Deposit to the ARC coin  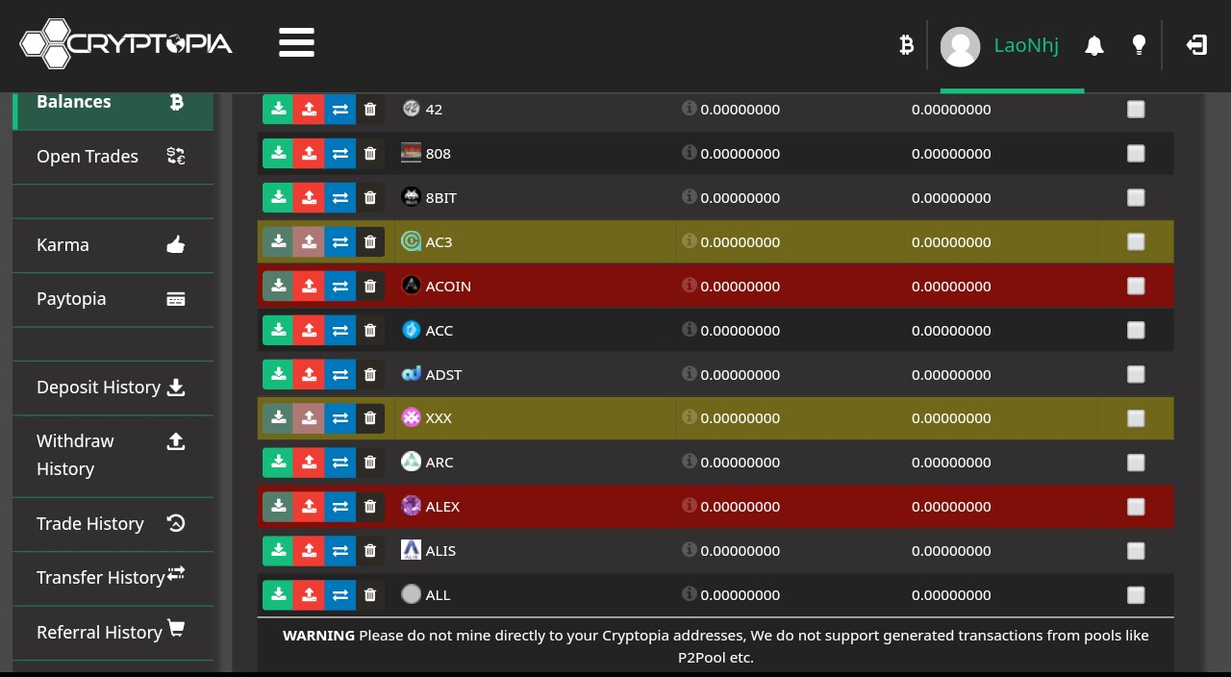[x=278, y=463]
